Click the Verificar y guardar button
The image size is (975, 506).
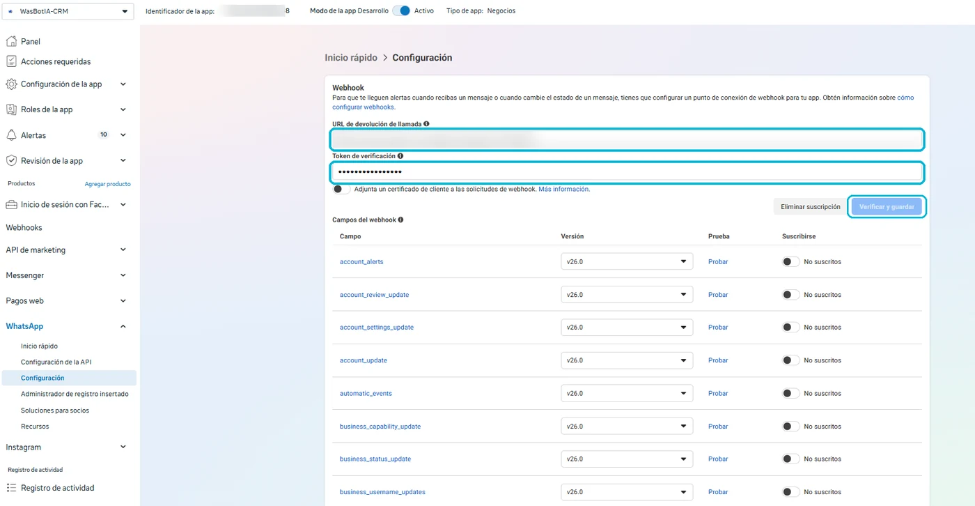coord(887,206)
